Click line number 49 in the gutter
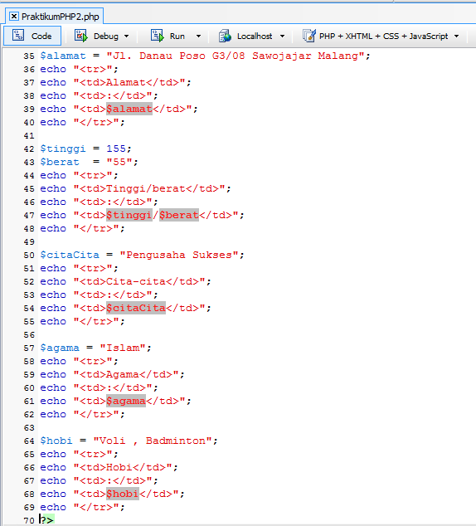 coord(29,242)
